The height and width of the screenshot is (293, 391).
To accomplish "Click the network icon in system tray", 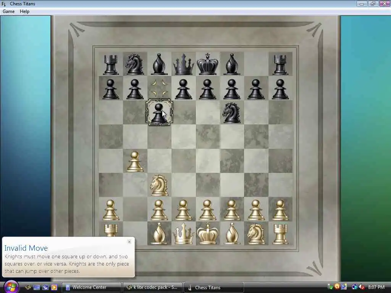I will [355, 287].
